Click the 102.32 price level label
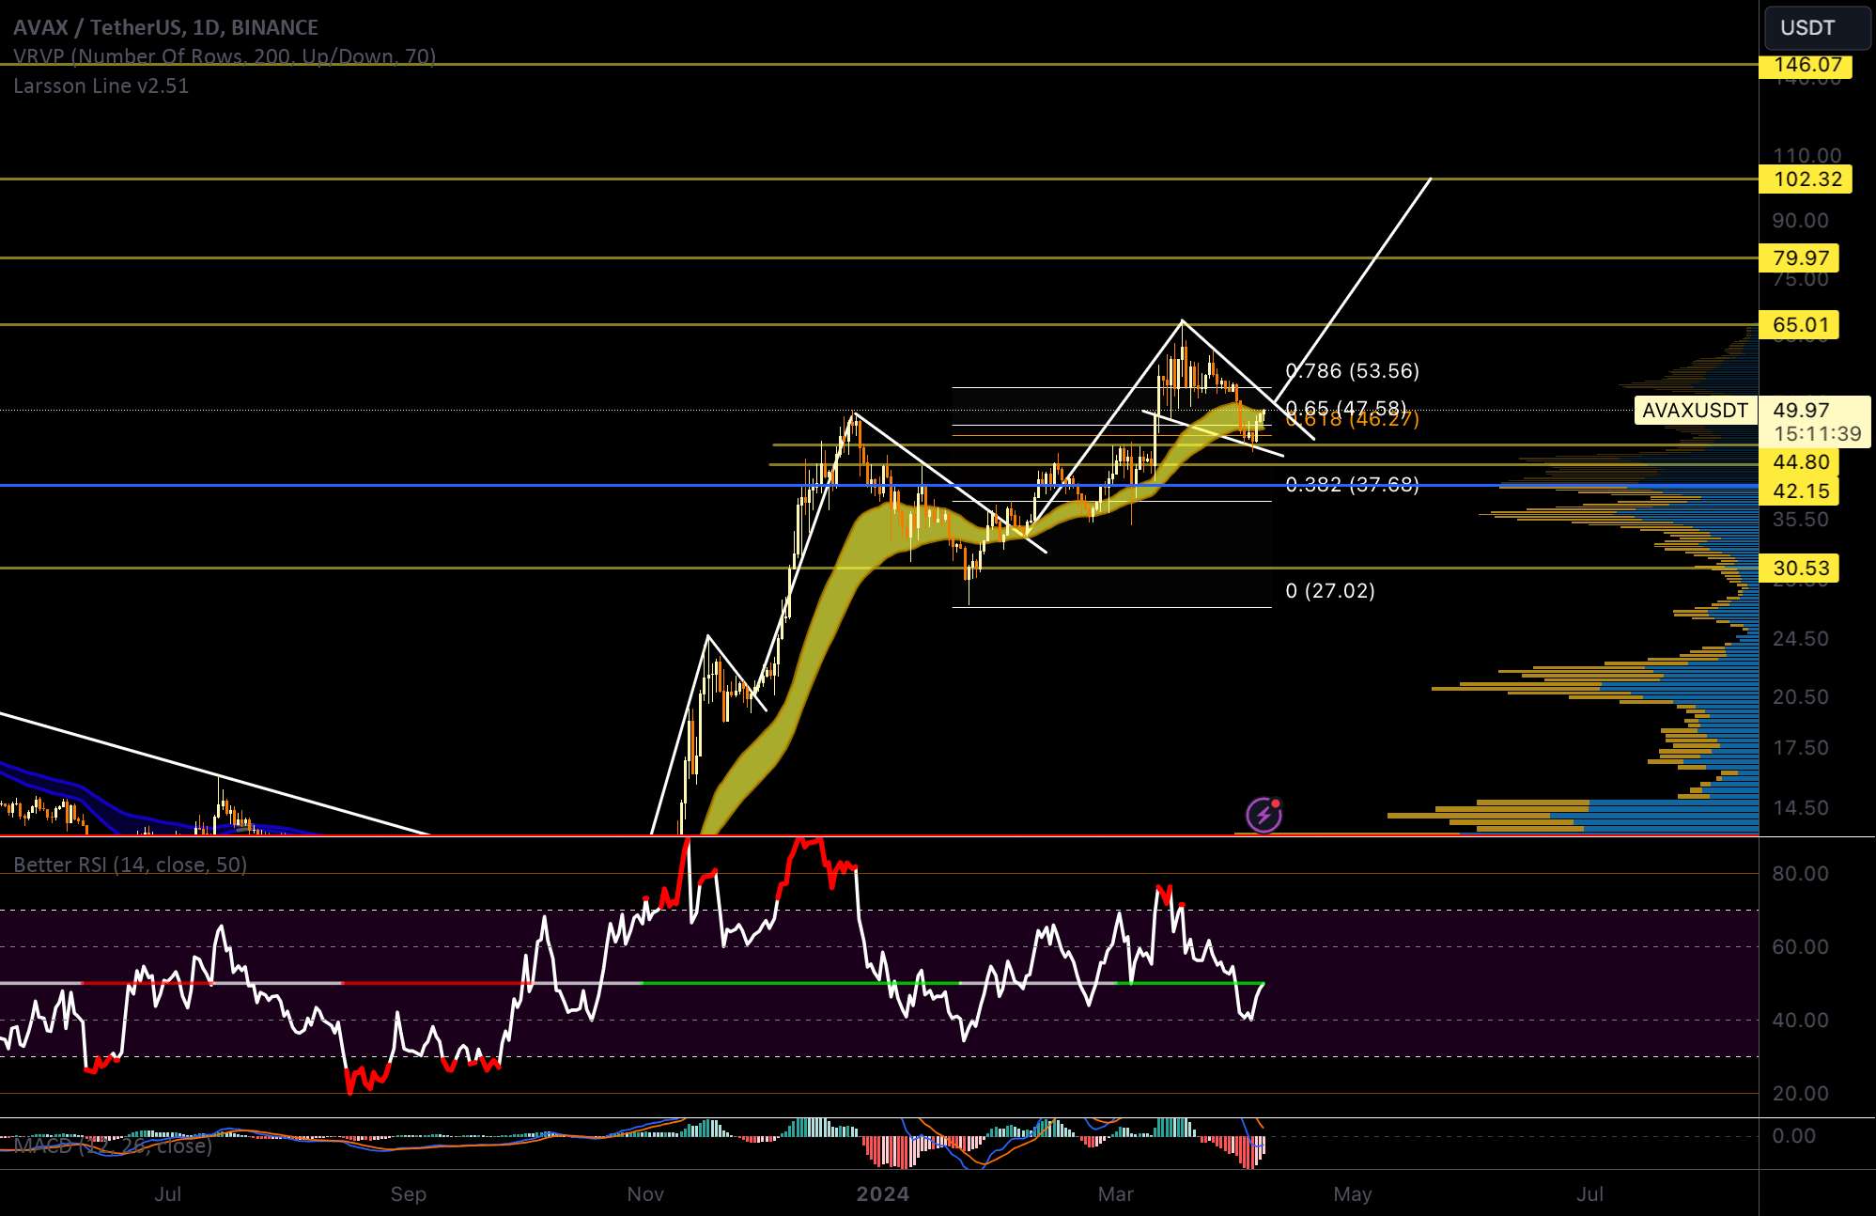The image size is (1876, 1216). [x=1806, y=179]
